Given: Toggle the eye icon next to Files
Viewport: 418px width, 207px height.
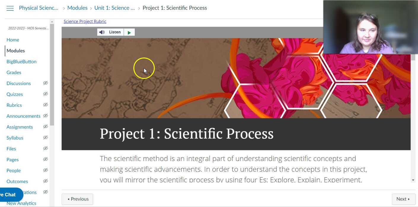Looking at the screenshot, I should (x=45, y=148).
